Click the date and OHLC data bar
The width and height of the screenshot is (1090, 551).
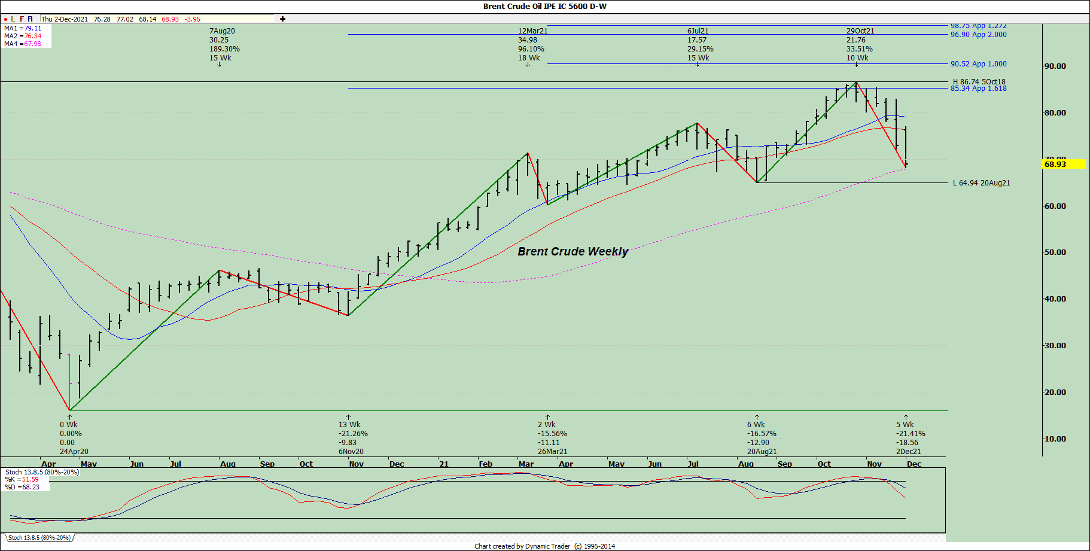157,19
